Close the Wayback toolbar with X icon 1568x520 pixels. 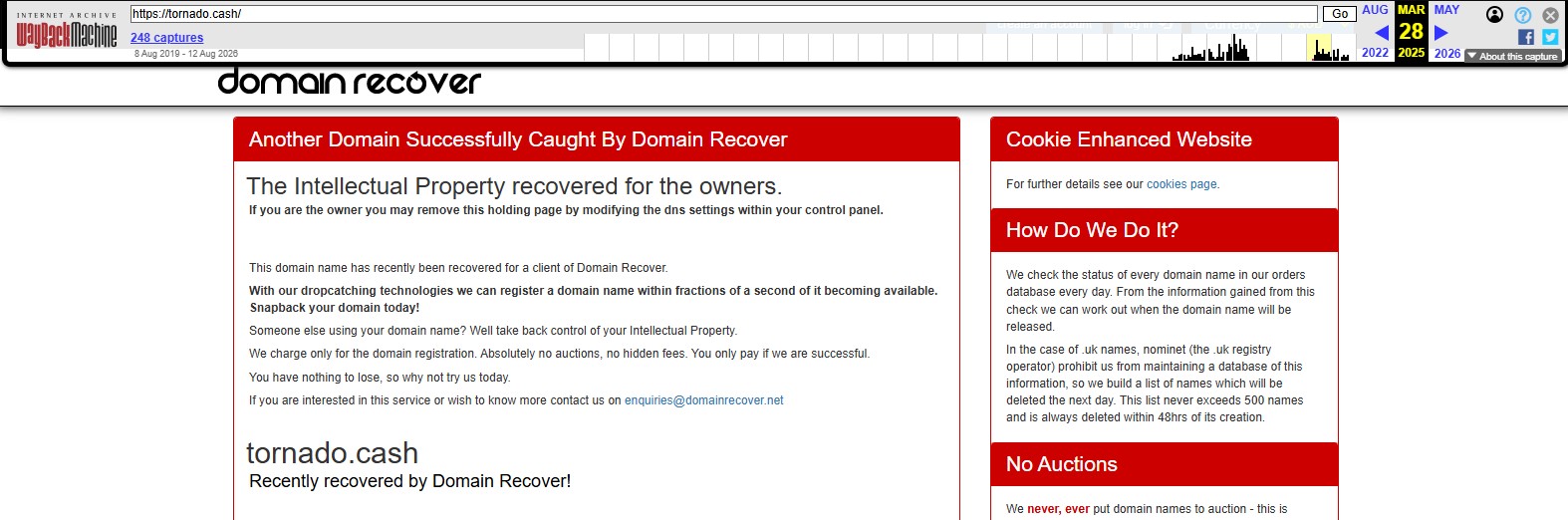click(1550, 15)
